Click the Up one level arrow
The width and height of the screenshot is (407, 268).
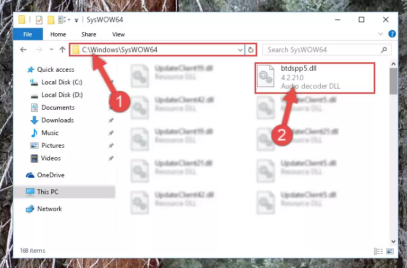(62, 50)
